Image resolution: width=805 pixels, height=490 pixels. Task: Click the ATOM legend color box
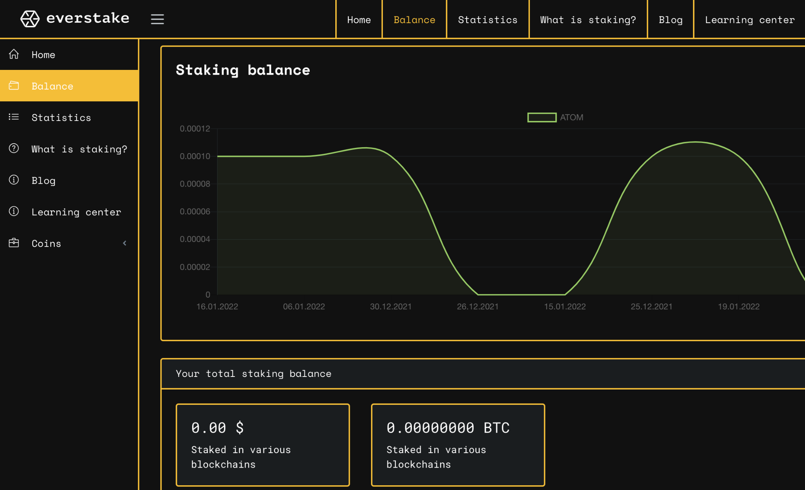click(x=542, y=117)
